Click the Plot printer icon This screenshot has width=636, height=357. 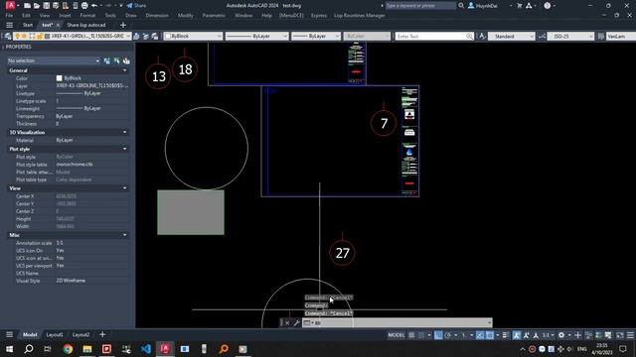pos(84,6)
